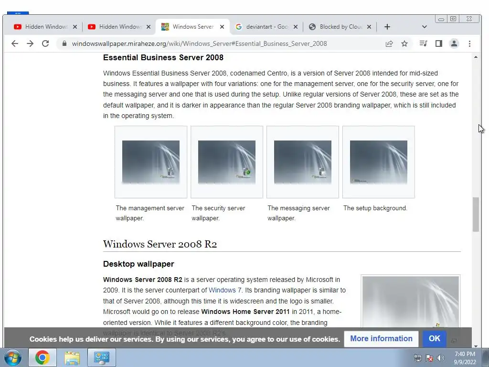Screen dimensions: 489x367
Task: Click 'The messaging server wallpaper.' caption
Action: point(298,213)
